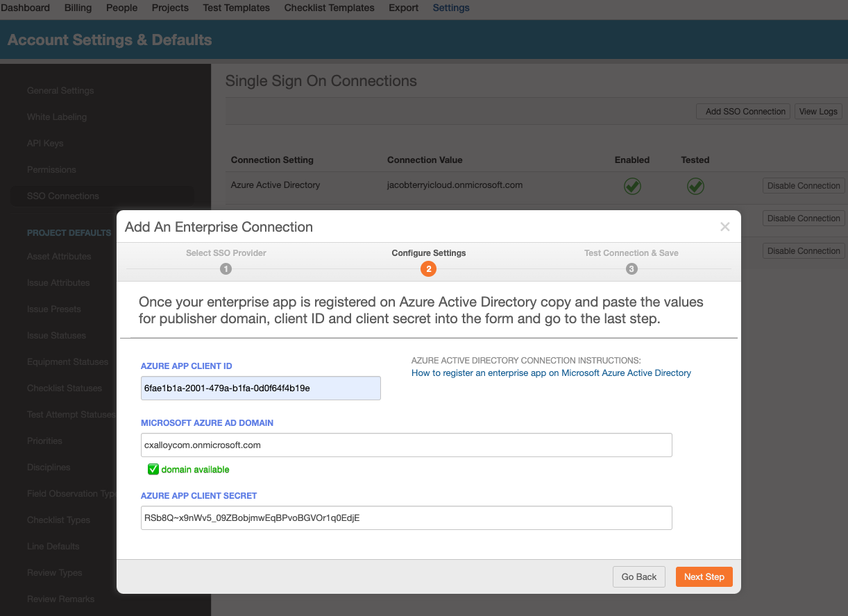Screen dimensions: 848x616
Task: Click the Enabled green checkmark for Azure Active Directory
Action: (632, 185)
